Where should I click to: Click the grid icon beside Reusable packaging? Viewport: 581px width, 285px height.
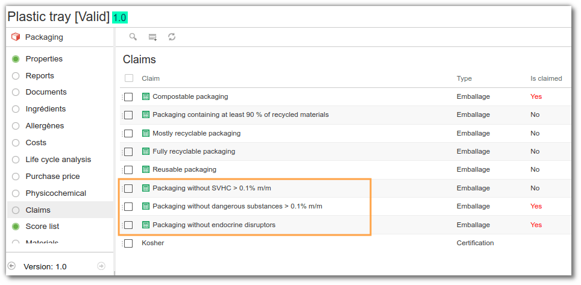[146, 169]
